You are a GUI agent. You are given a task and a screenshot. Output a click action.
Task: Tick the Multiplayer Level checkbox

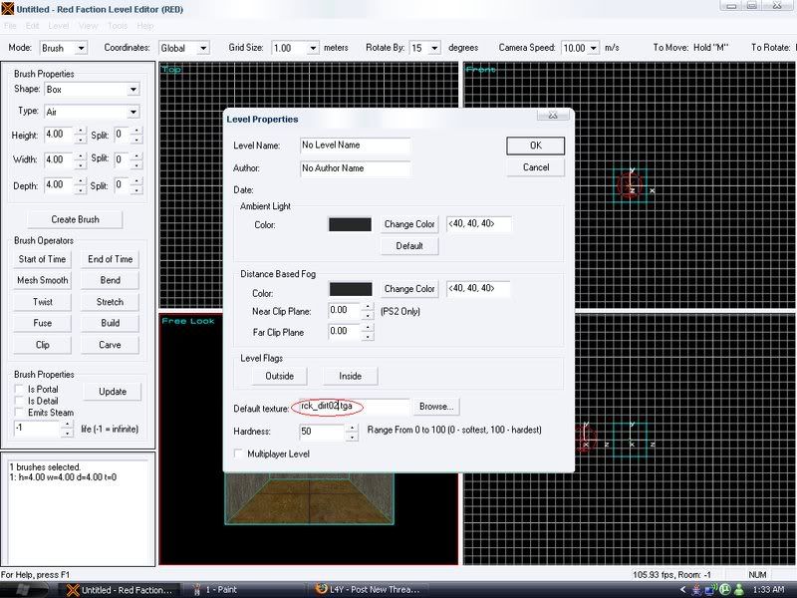click(238, 453)
